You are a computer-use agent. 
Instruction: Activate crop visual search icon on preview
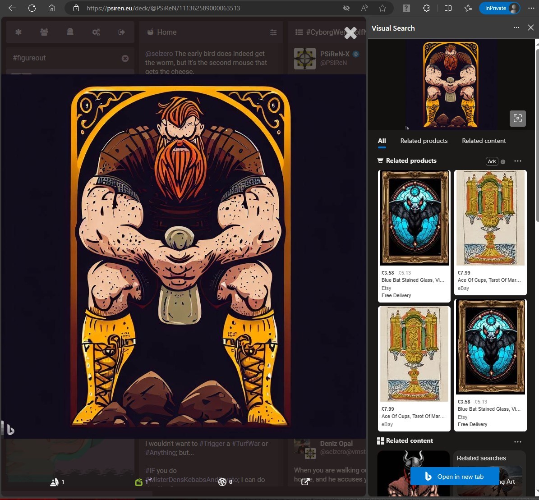click(518, 119)
